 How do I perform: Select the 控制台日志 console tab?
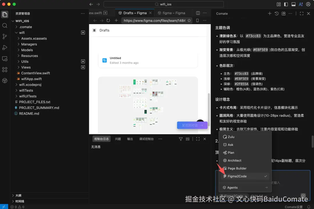101,139
